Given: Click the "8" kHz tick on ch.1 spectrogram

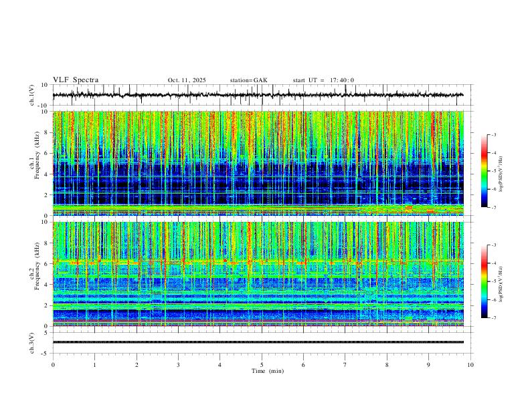Looking at the screenshot, I should click(x=46, y=132).
